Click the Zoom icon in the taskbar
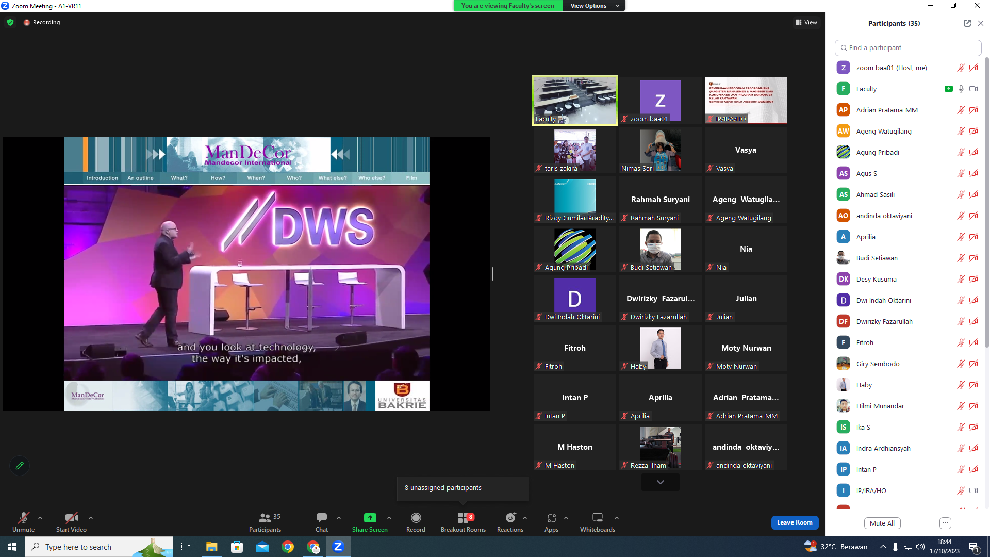This screenshot has width=990, height=557. click(338, 547)
